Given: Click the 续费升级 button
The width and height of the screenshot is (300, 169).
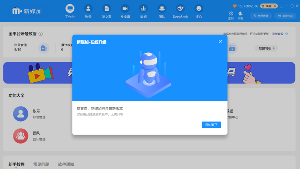Looking at the screenshot, I should pyautogui.click(x=269, y=6).
